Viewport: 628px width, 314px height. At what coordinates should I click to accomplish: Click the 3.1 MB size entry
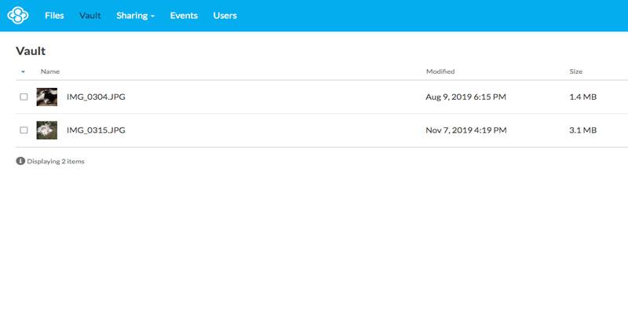point(582,130)
